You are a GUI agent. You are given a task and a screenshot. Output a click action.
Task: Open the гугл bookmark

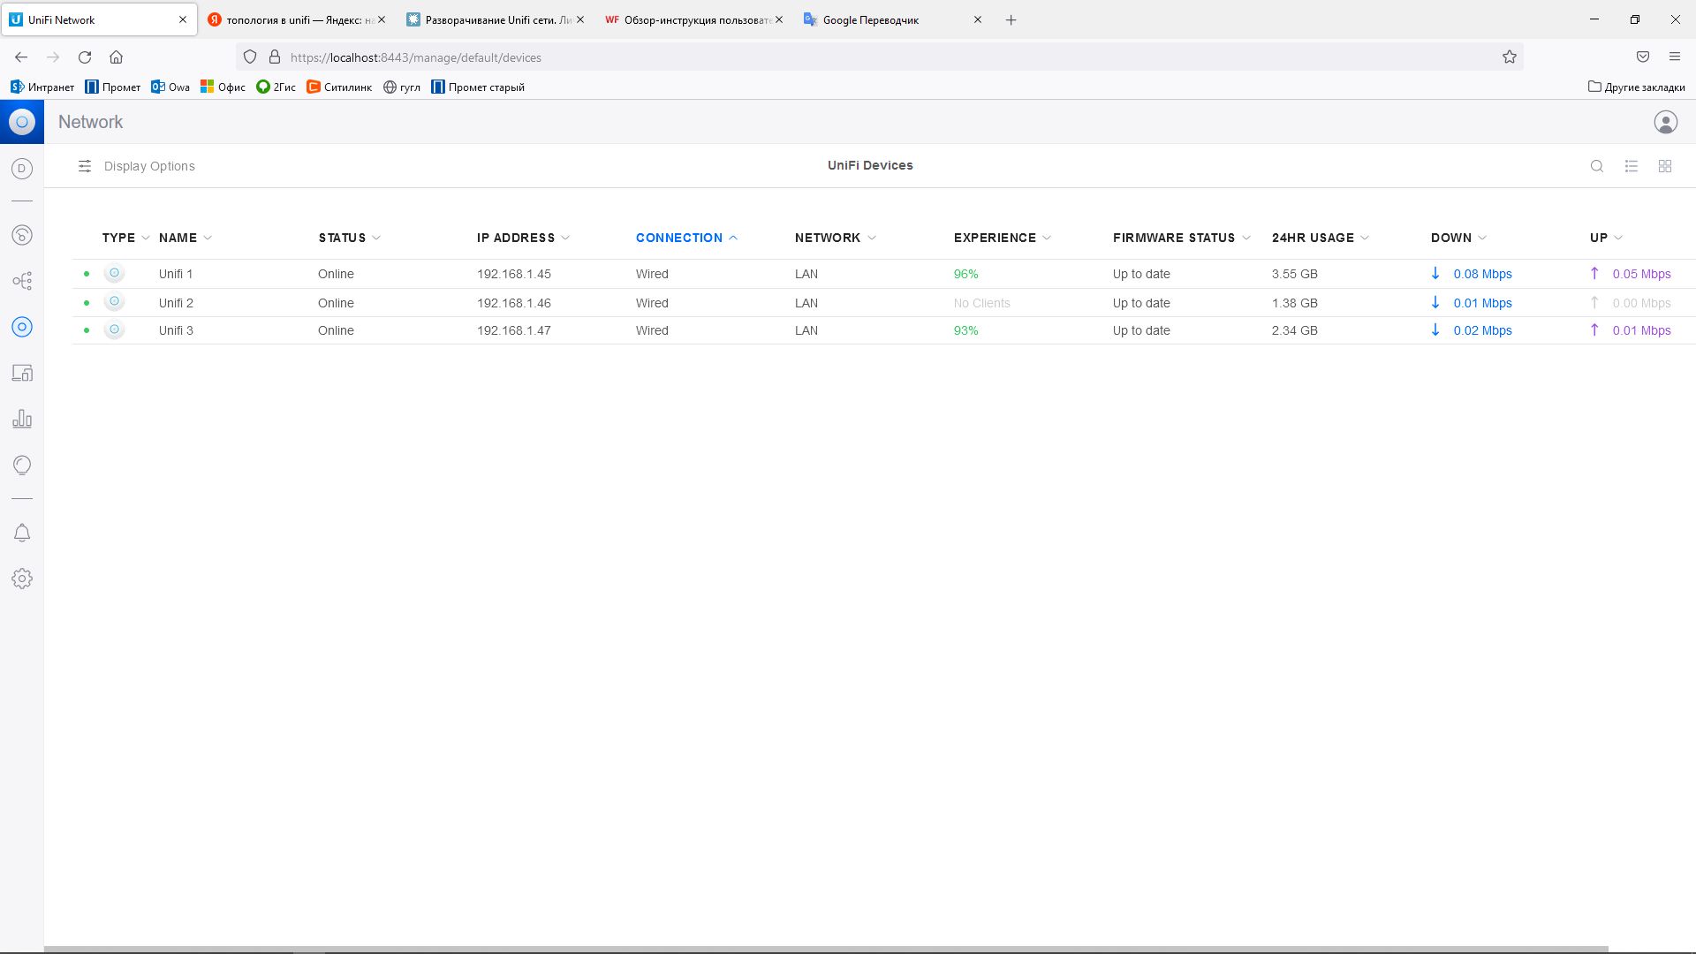(402, 87)
